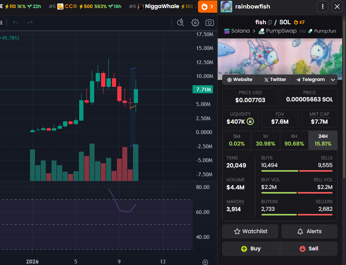Click the buy vol versus sell vol bar
346x265 pixels.
click(x=297, y=193)
